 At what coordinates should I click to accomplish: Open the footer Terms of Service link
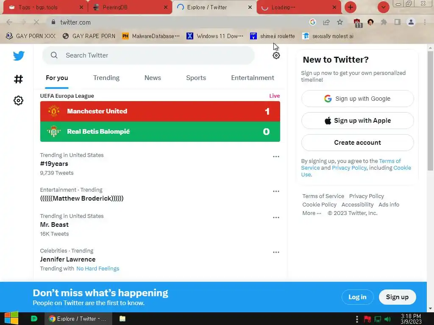click(323, 196)
